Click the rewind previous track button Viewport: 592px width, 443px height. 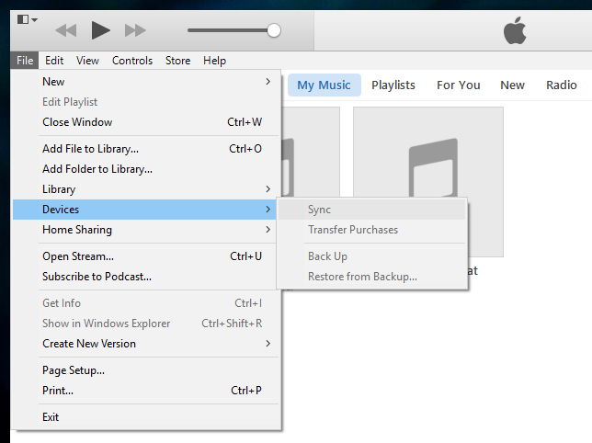click(x=66, y=30)
